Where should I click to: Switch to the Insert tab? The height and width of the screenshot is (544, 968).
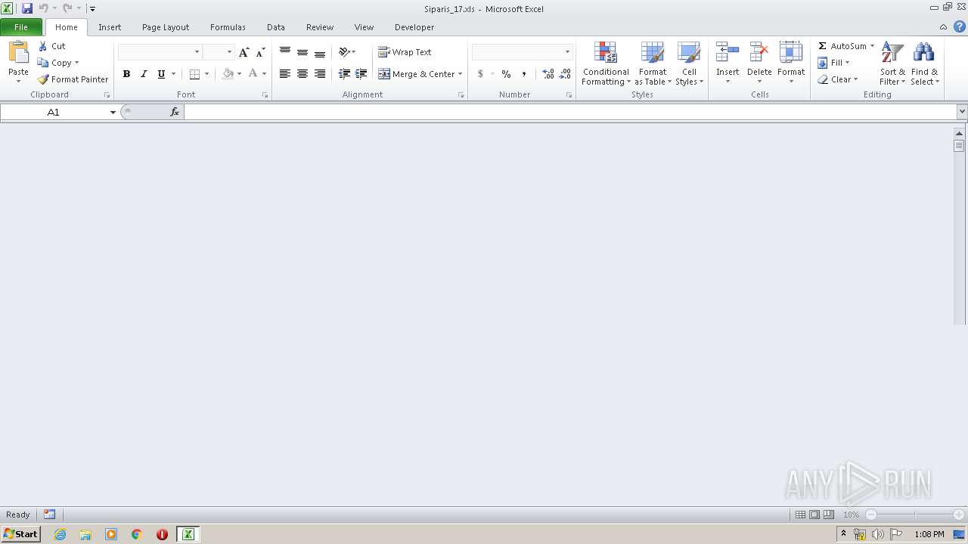tap(110, 27)
